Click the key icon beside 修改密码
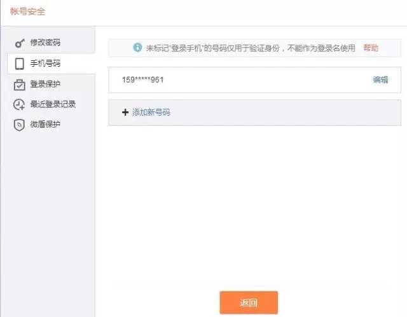 [x=20, y=43]
